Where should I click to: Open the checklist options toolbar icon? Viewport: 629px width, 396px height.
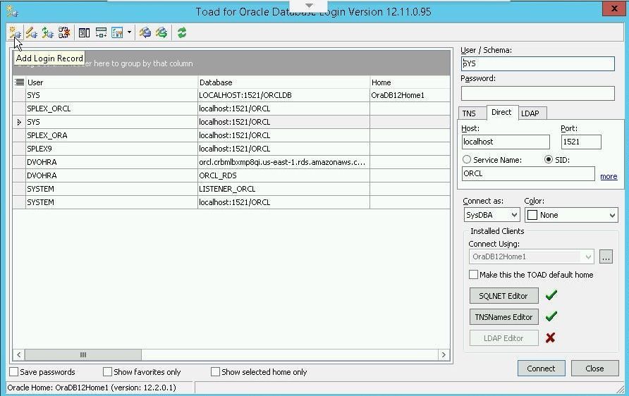click(x=117, y=32)
